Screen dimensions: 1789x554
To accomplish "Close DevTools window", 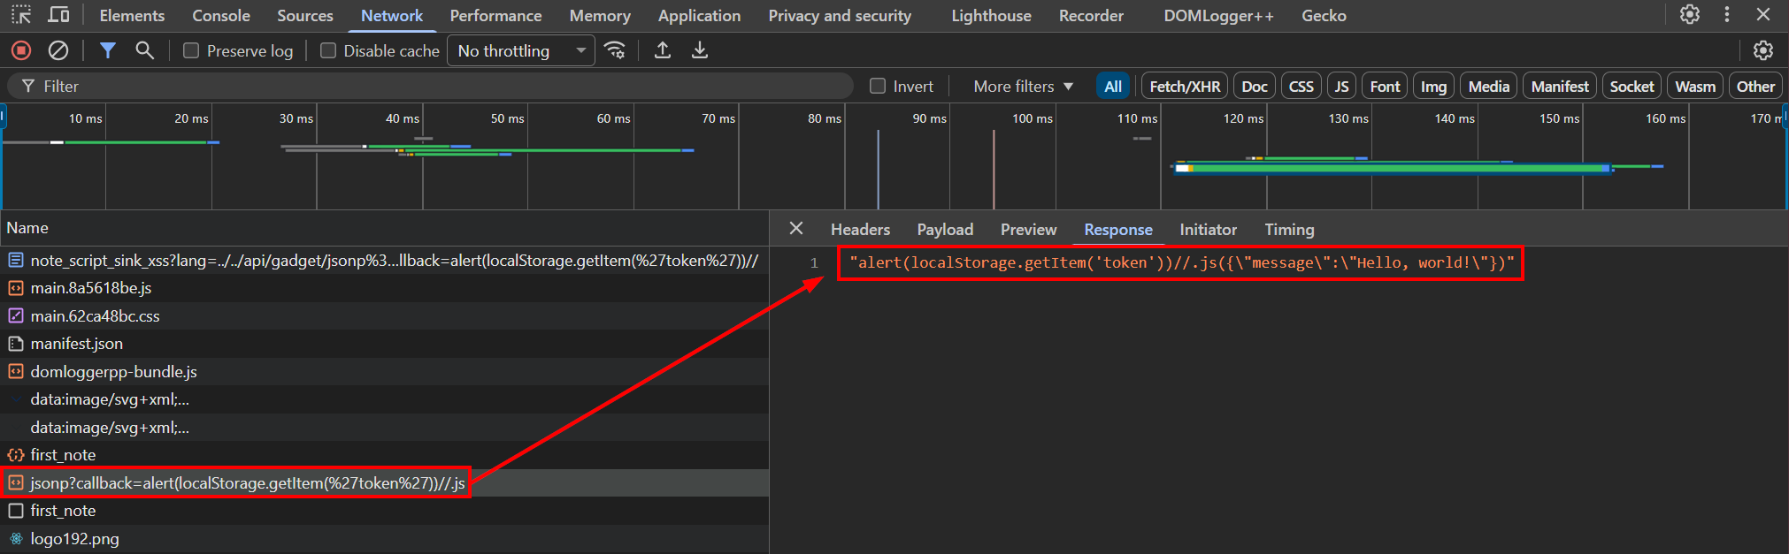I will coord(1763,15).
